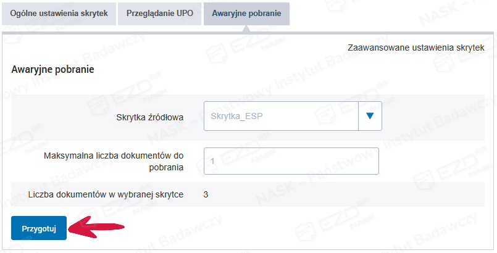
Task: Click the red arrow pointing at Przygotuj
Action: [x=98, y=228]
